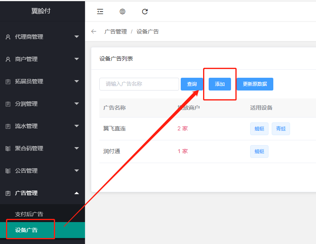
Task: Click the 添加 button
Action: [x=220, y=84]
